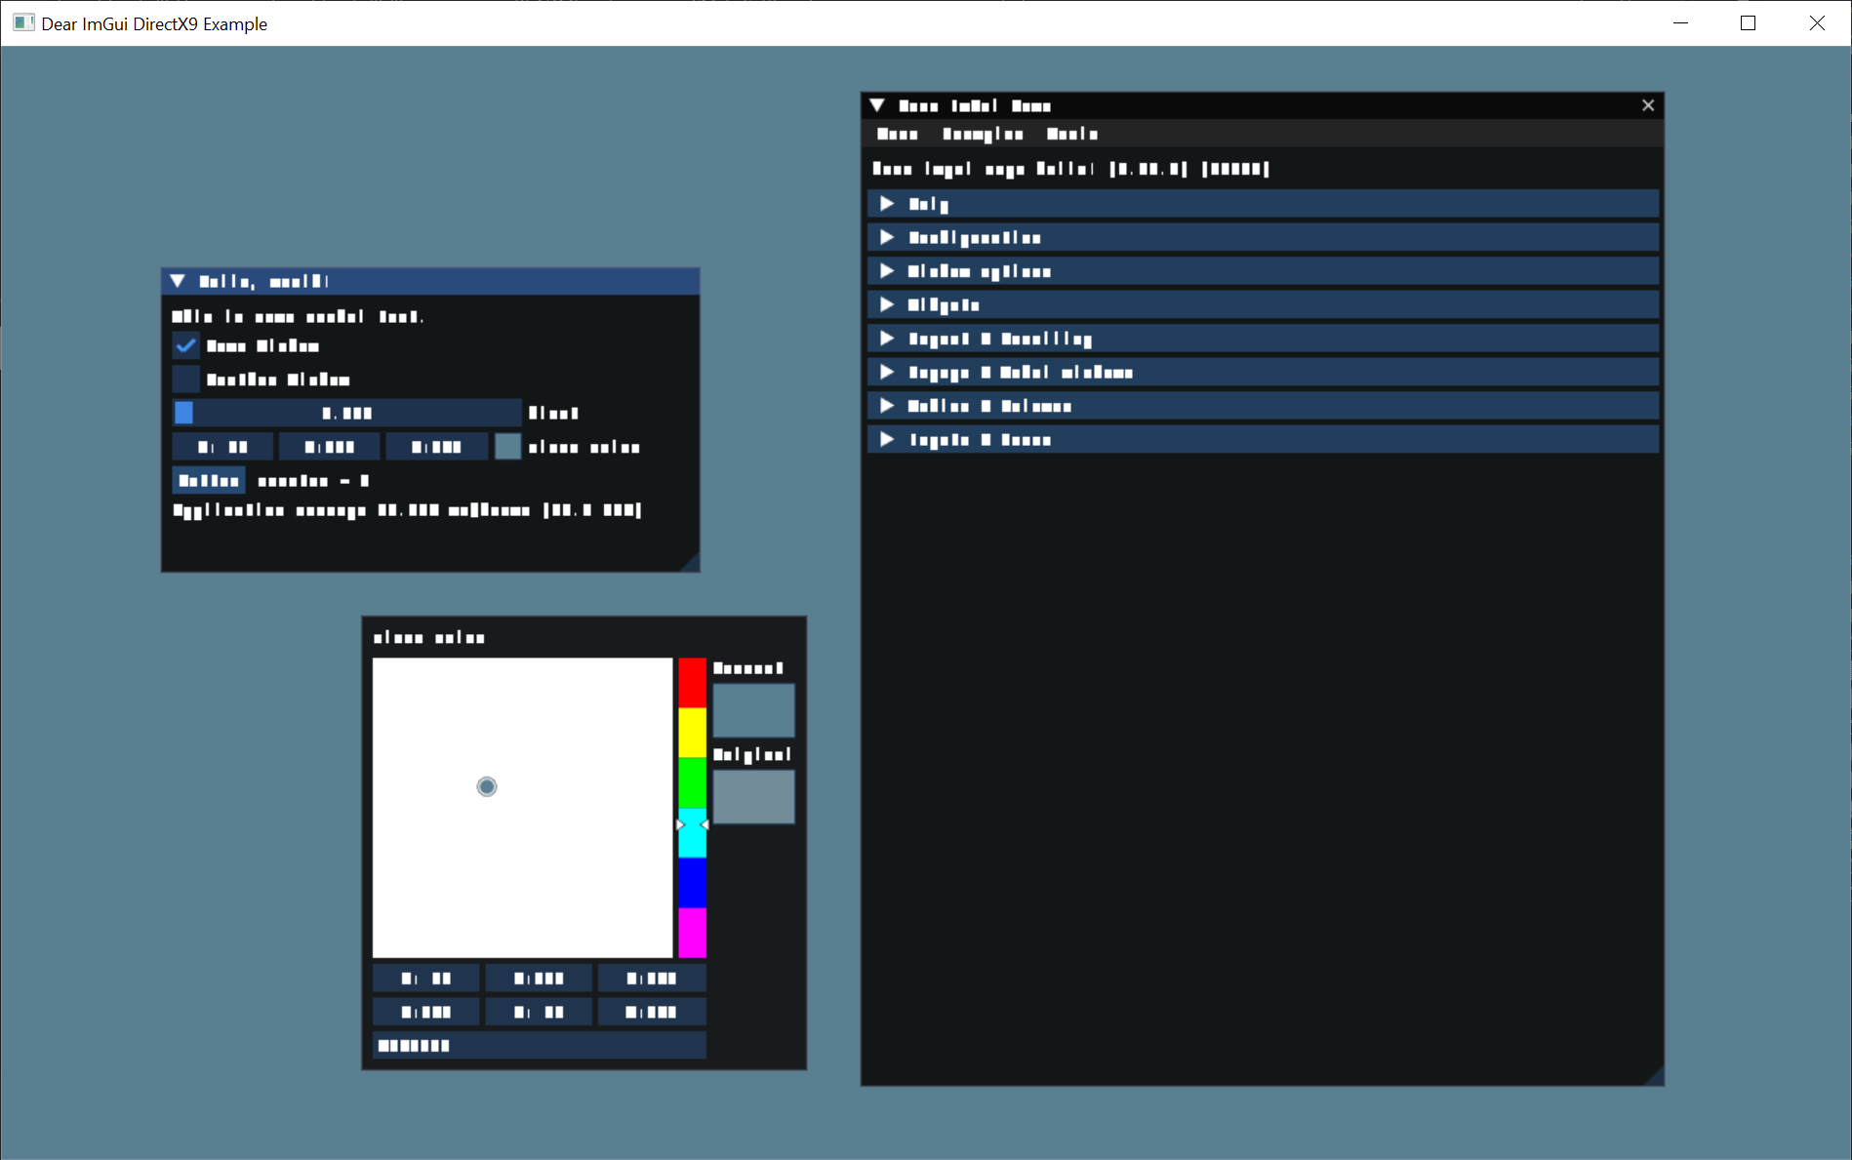The height and width of the screenshot is (1160, 1852).
Task: Click the third clear color value field in Hello window
Action: point(436,447)
